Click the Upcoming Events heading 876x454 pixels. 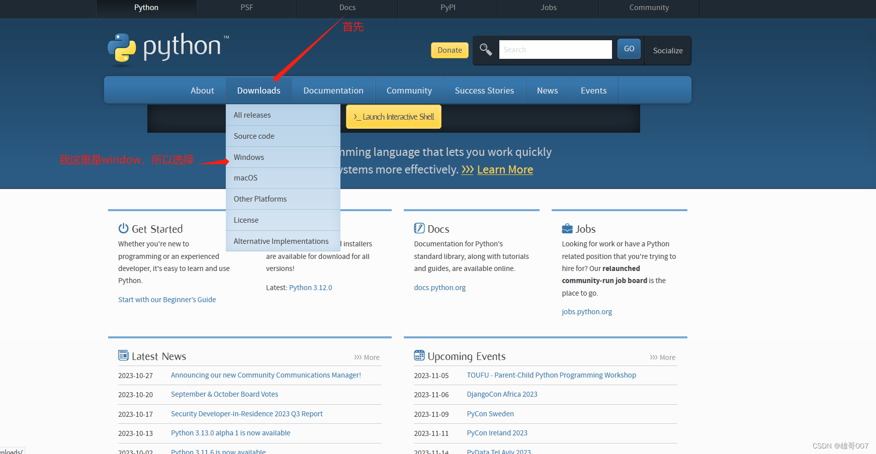click(466, 356)
